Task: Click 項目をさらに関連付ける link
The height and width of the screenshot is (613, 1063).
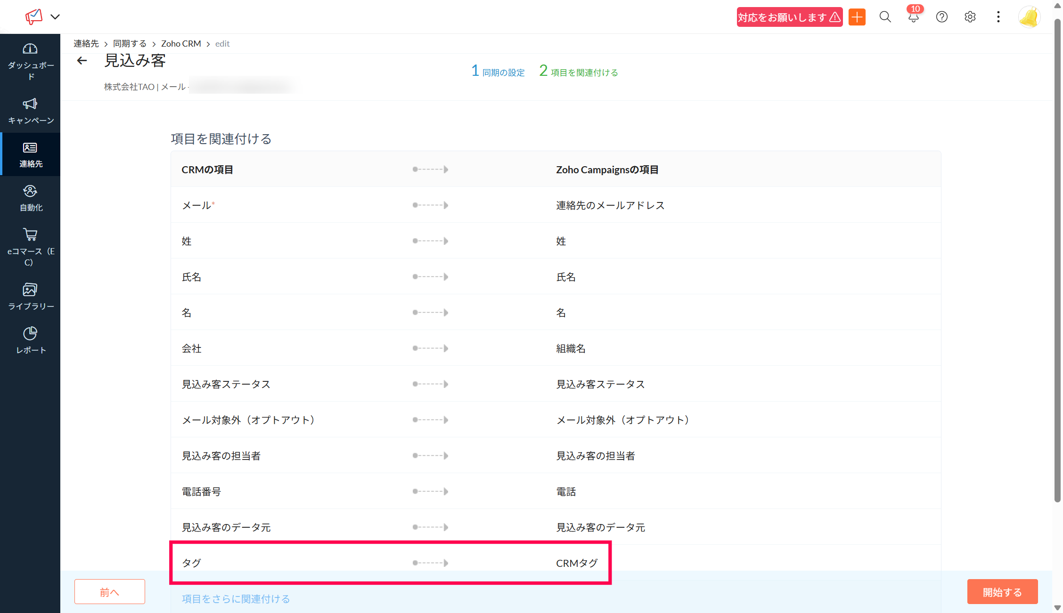Action: click(x=236, y=599)
